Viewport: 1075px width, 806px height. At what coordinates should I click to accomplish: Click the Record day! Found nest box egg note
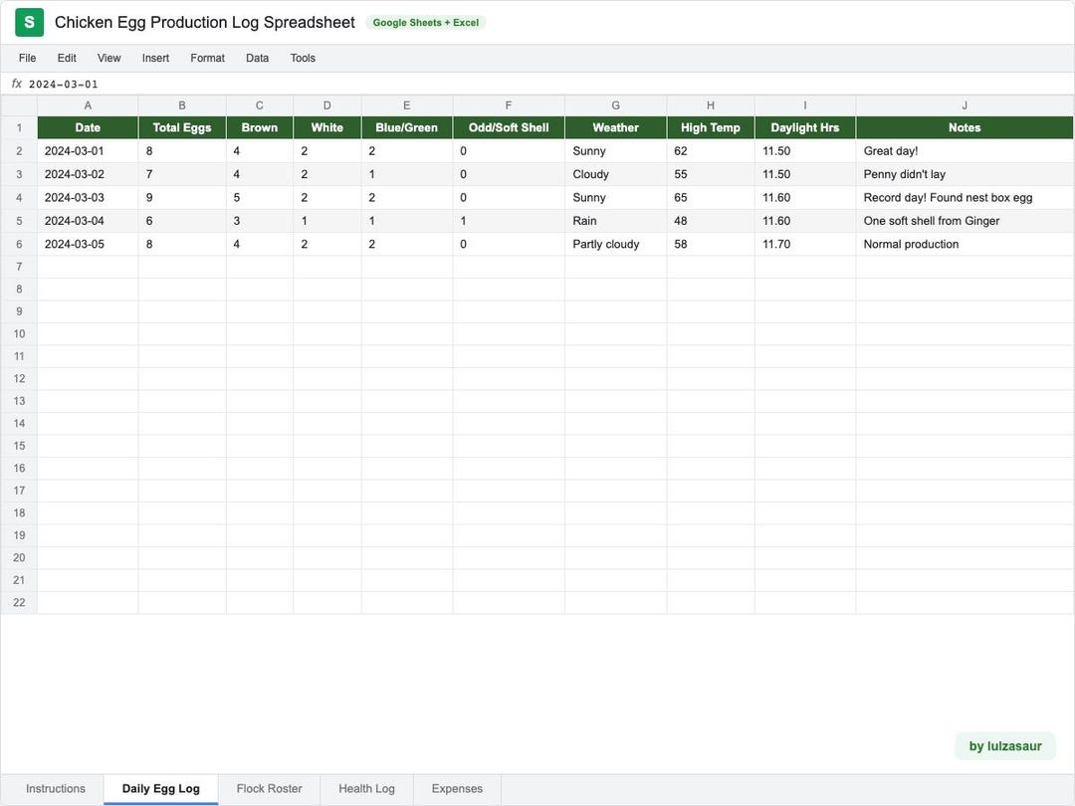965,197
